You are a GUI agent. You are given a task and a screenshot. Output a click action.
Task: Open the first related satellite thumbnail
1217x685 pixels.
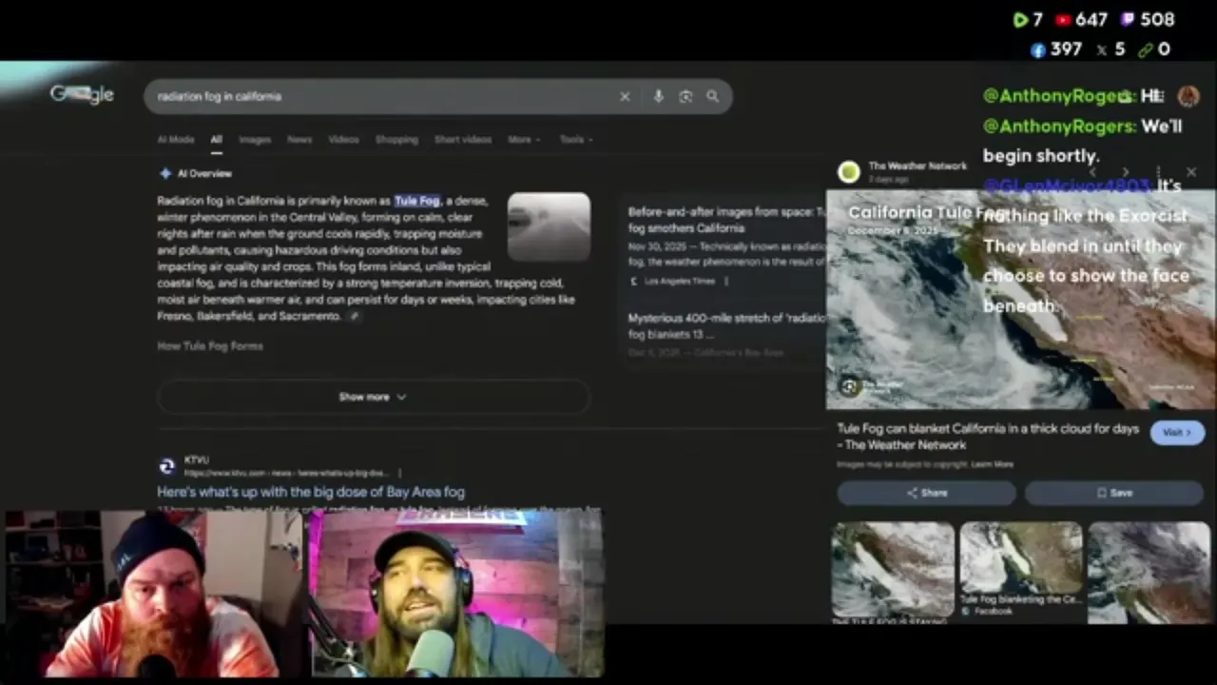coord(893,569)
